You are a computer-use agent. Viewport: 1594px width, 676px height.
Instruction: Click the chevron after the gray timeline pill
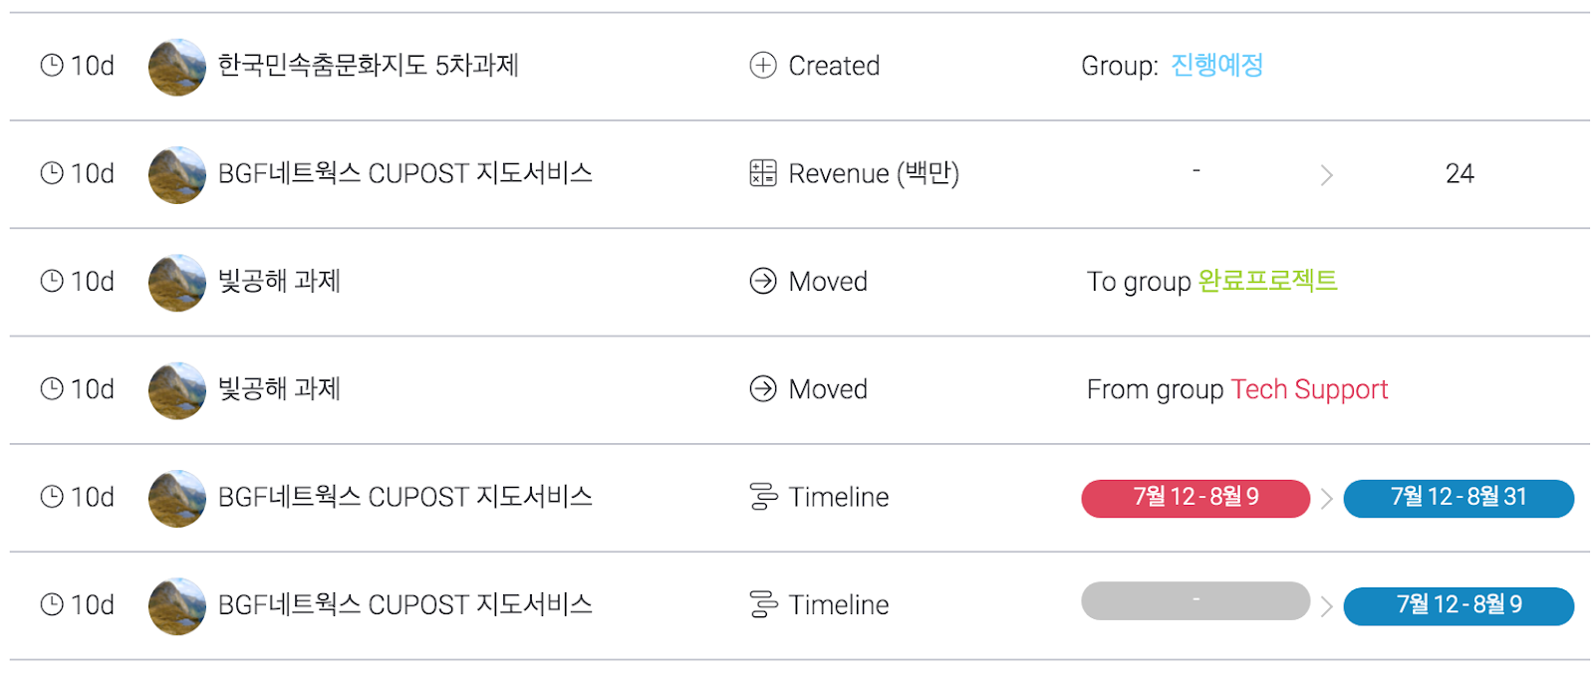pyautogui.click(x=1326, y=606)
